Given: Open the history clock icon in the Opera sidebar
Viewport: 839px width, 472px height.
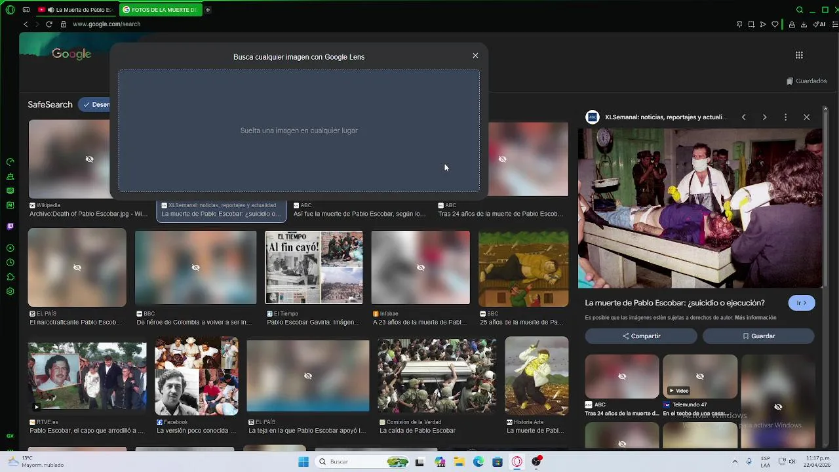Looking at the screenshot, I should 10,262.
